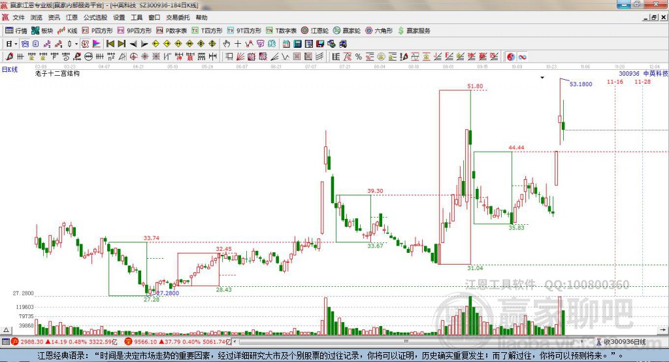Open the 赢家轮 wheel tool
The image size is (669, 362).
point(347,31)
